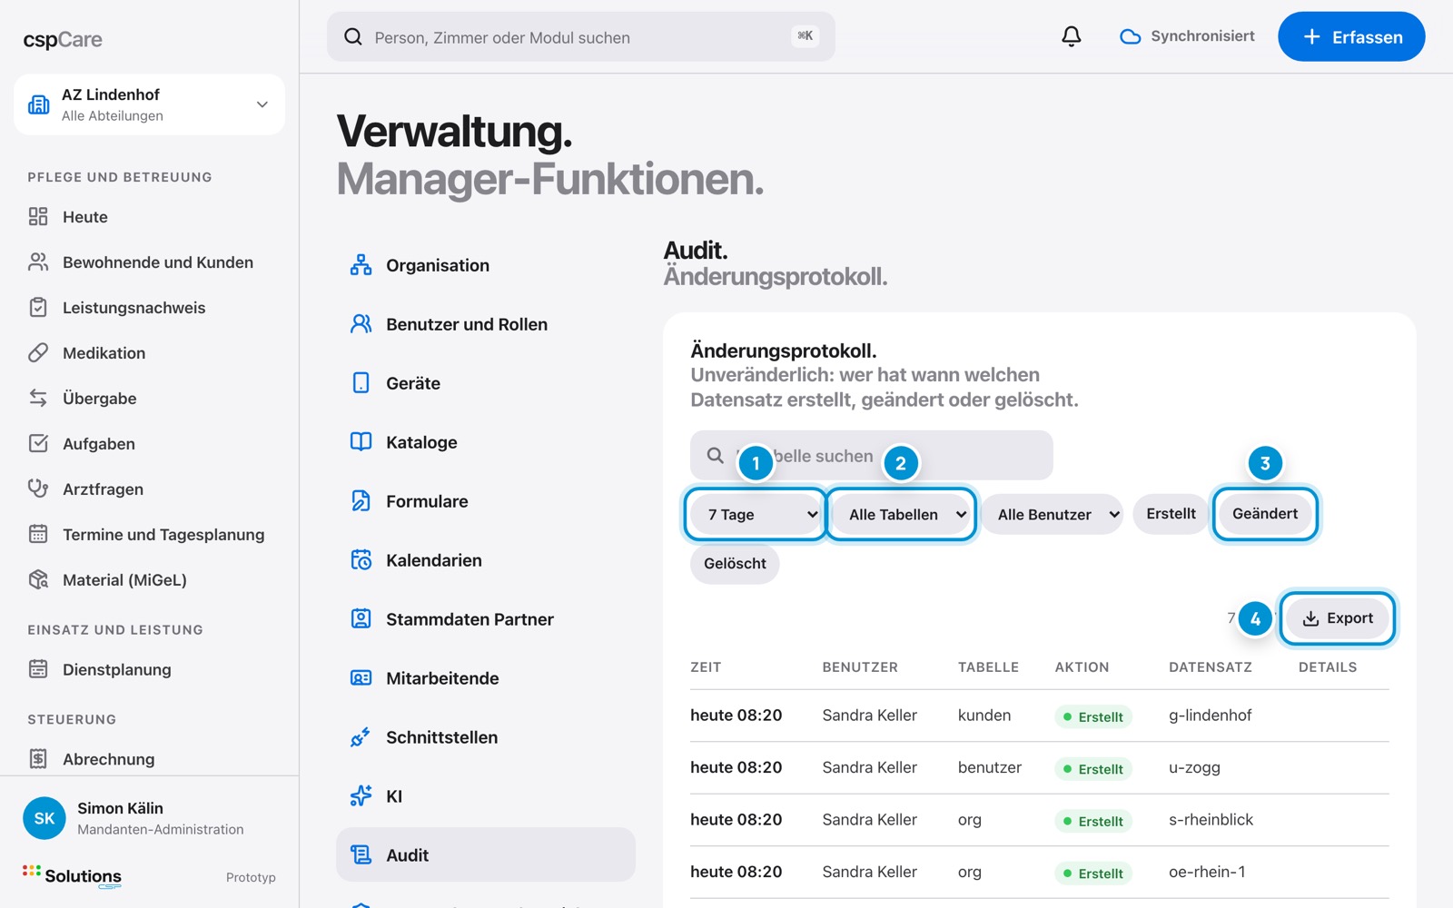1453x908 pixels.
Task: Open Simon Kälin user profile
Action: tap(149, 818)
